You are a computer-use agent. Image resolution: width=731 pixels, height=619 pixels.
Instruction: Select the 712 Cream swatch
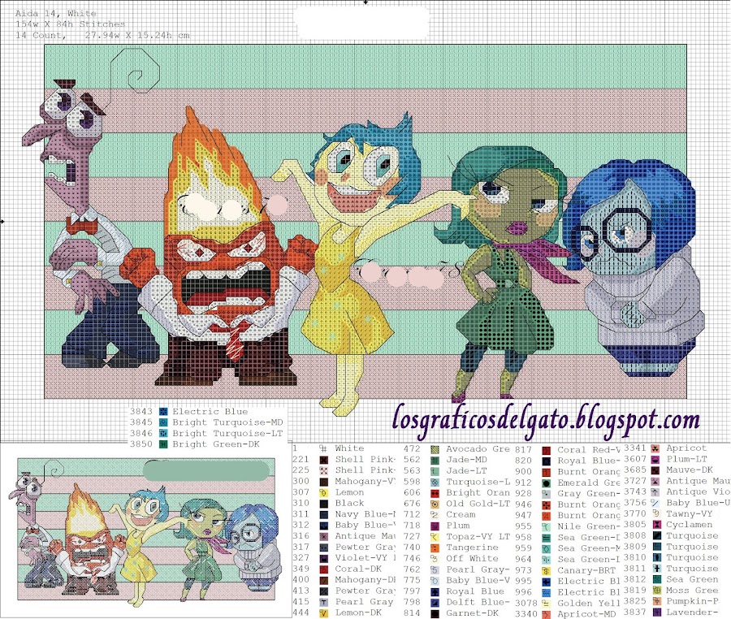point(435,515)
